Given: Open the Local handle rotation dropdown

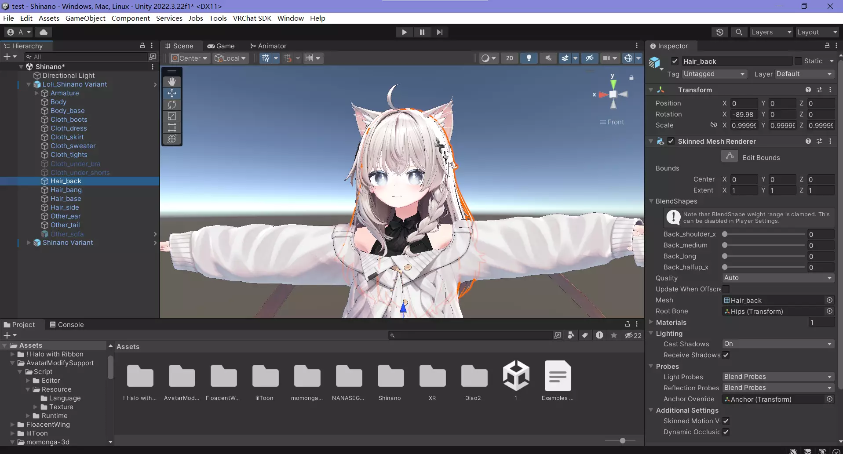Looking at the screenshot, I should (230, 58).
